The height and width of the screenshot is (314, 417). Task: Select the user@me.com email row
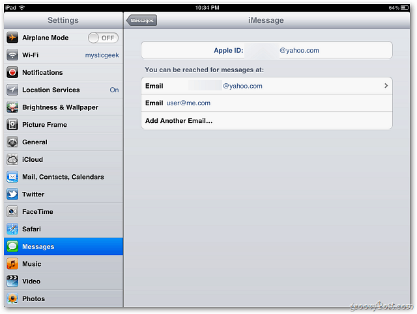(x=266, y=103)
